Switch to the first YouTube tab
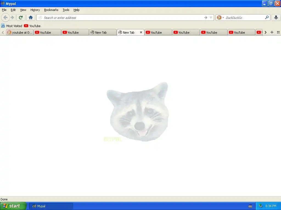This screenshot has height=210, width=281. (47, 32)
